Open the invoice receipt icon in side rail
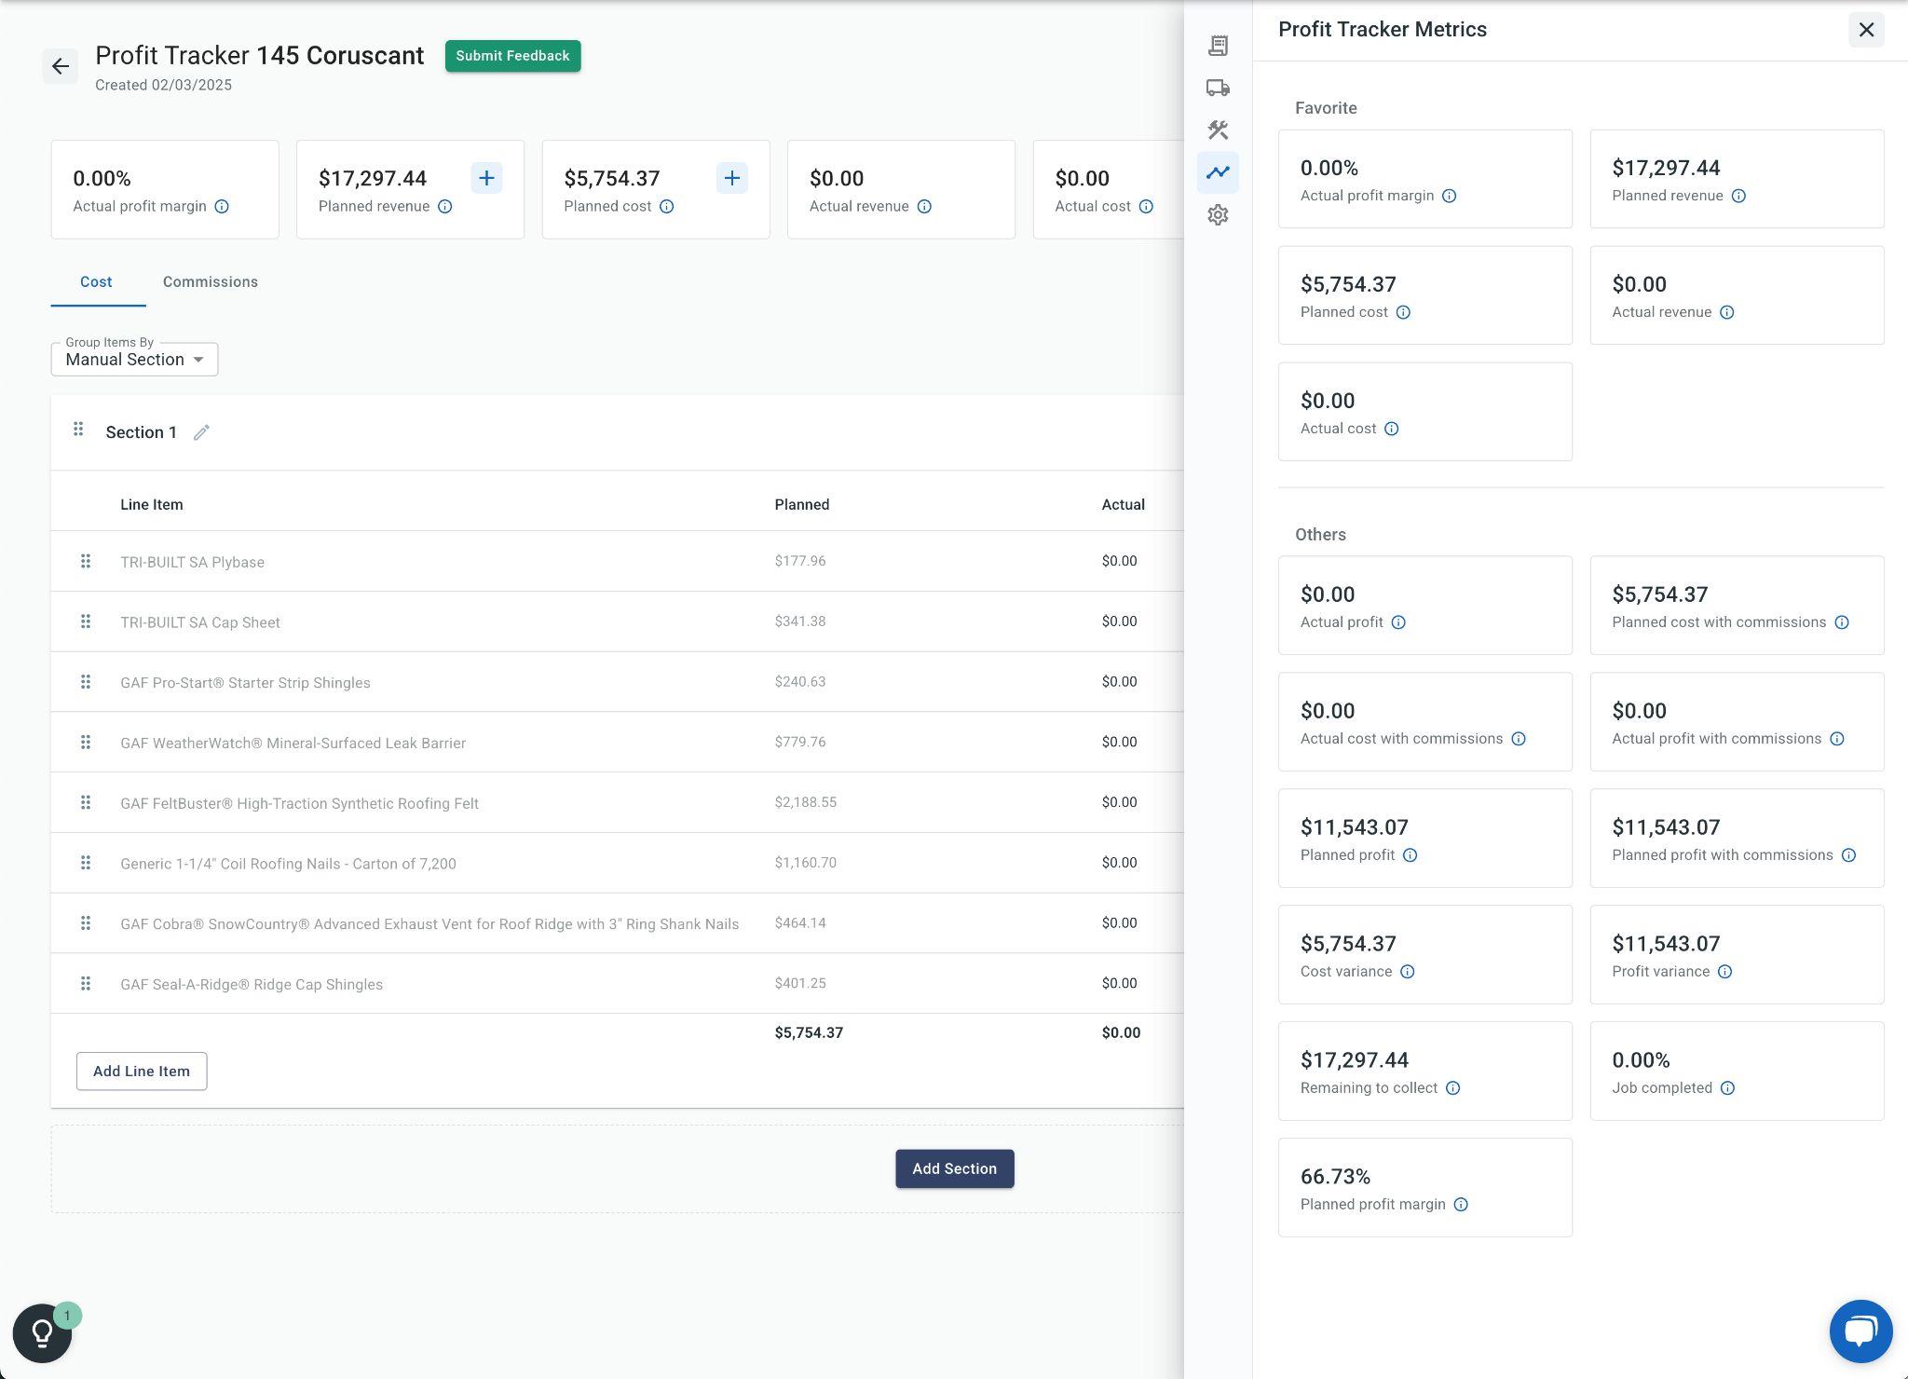Viewport: 1908px width, 1379px height. [x=1218, y=46]
